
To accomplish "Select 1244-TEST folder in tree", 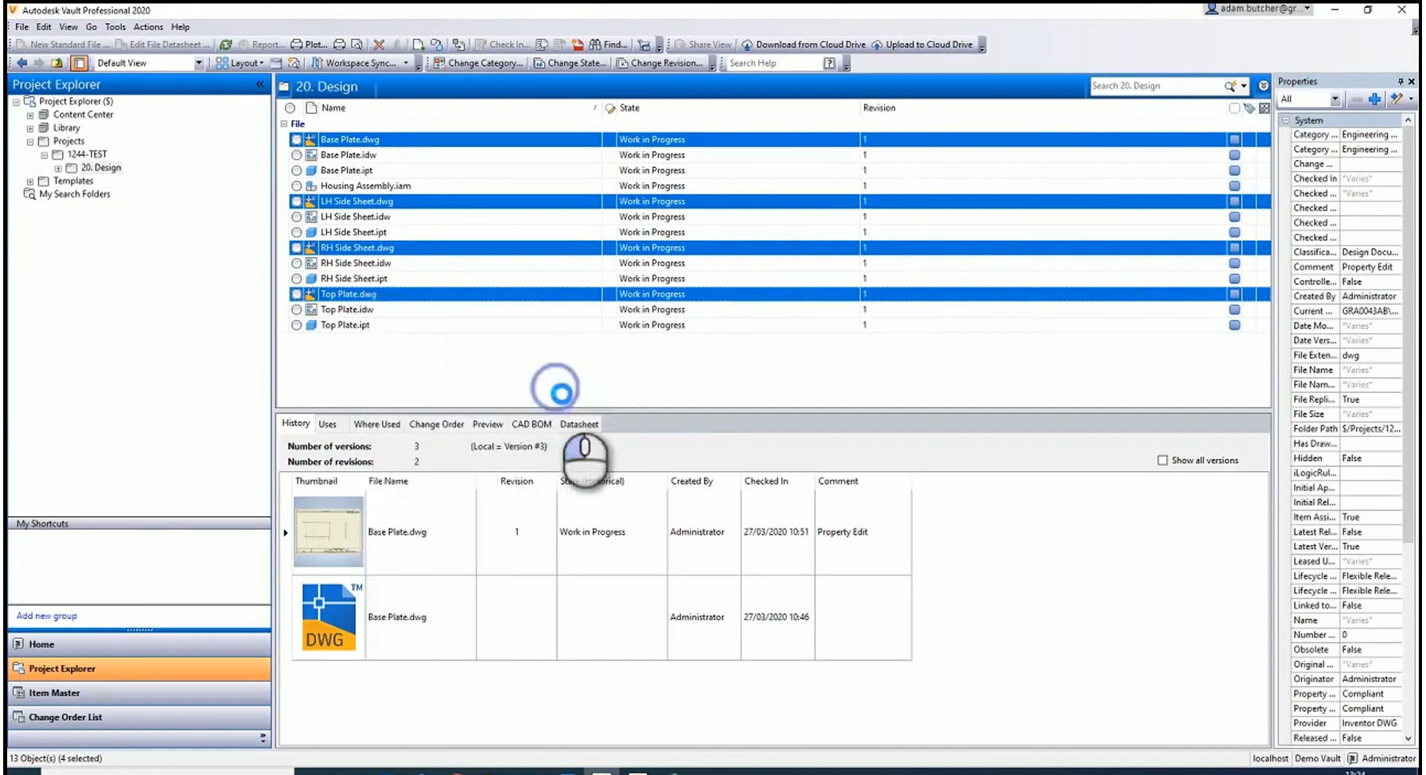I will coord(87,154).
